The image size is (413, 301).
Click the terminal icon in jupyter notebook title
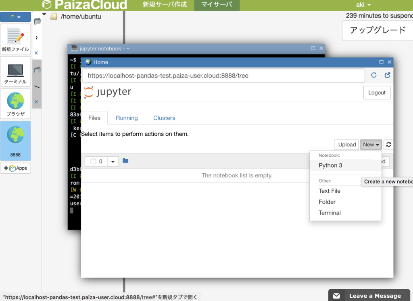74,48
